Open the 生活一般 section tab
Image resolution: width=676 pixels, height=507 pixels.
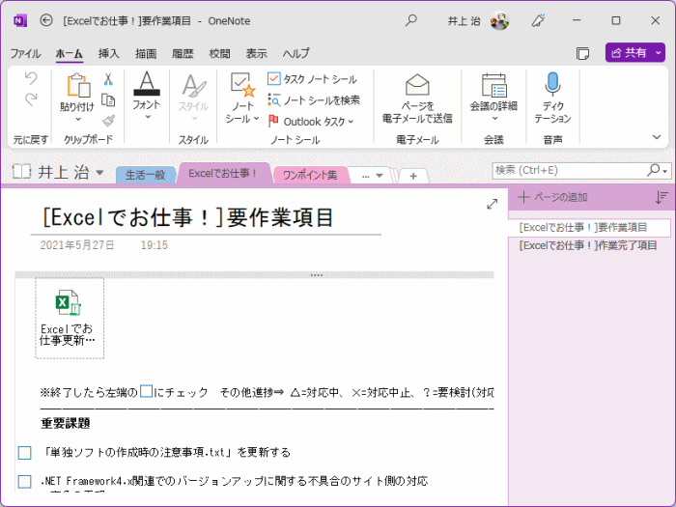tap(146, 175)
